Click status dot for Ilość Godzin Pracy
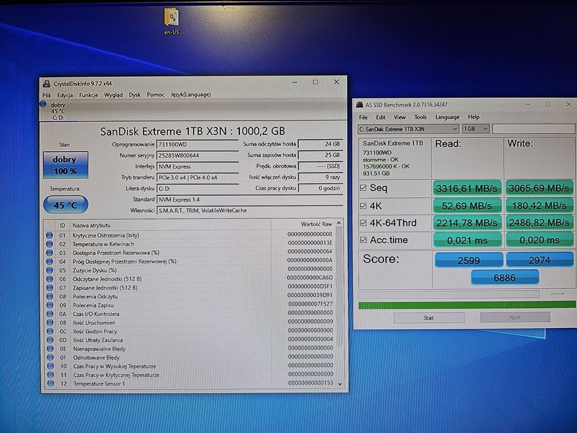 click(50, 331)
